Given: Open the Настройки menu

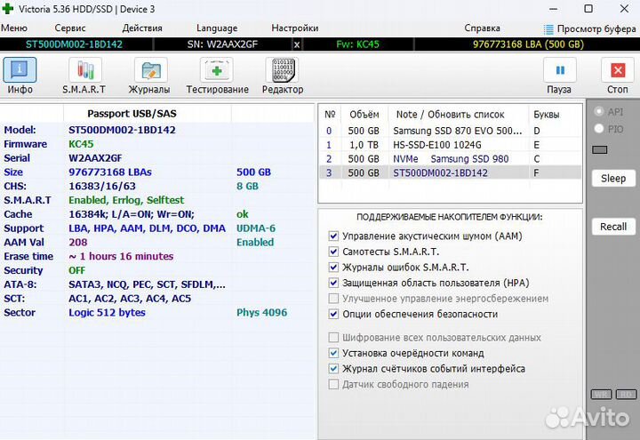Looking at the screenshot, I should tap(295, 28).
